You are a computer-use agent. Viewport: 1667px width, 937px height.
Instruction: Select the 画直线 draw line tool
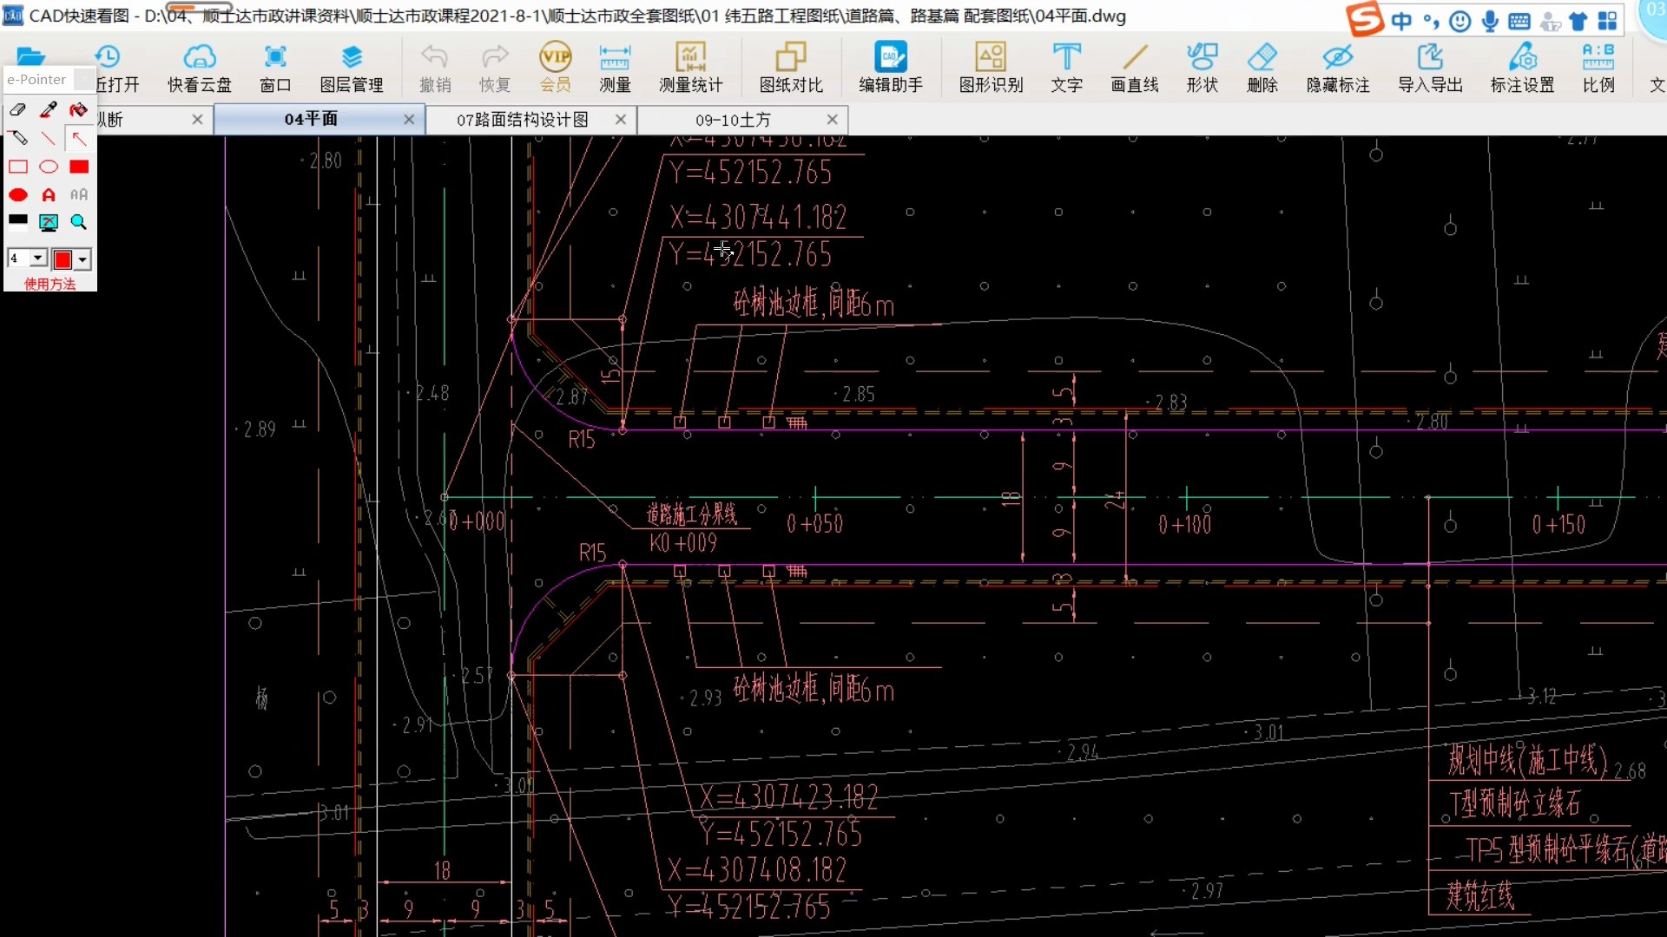1135,68
